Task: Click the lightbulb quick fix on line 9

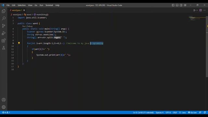Action: point(19,43)
